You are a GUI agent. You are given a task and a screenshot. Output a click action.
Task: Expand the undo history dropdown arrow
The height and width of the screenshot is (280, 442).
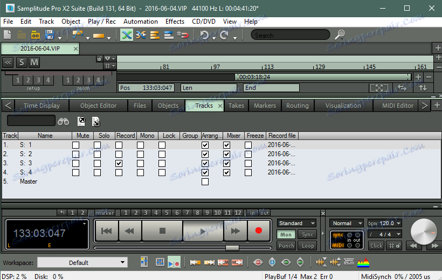click(x=214, y=38)
